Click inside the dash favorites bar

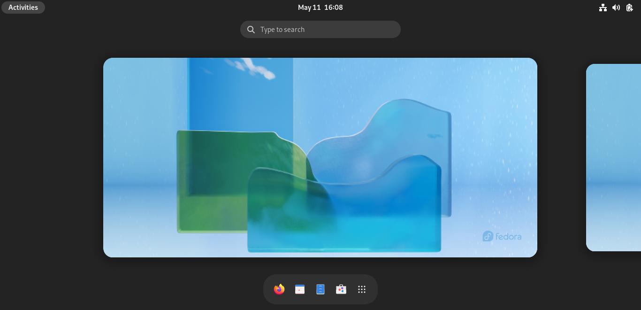(x=320, y=289)
